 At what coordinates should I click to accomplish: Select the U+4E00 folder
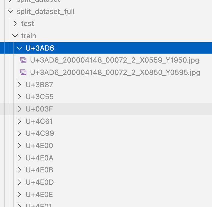click(x=39, y=146)
